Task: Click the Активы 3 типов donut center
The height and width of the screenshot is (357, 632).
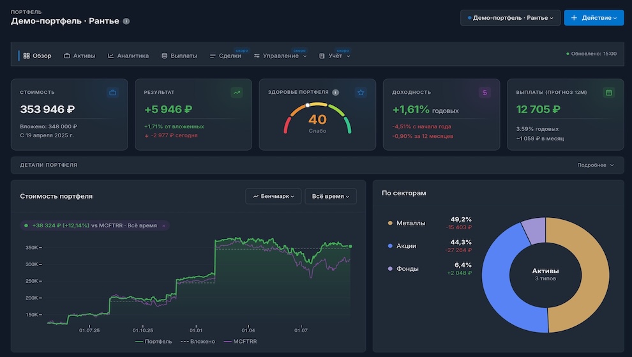Action: [545, 275]
